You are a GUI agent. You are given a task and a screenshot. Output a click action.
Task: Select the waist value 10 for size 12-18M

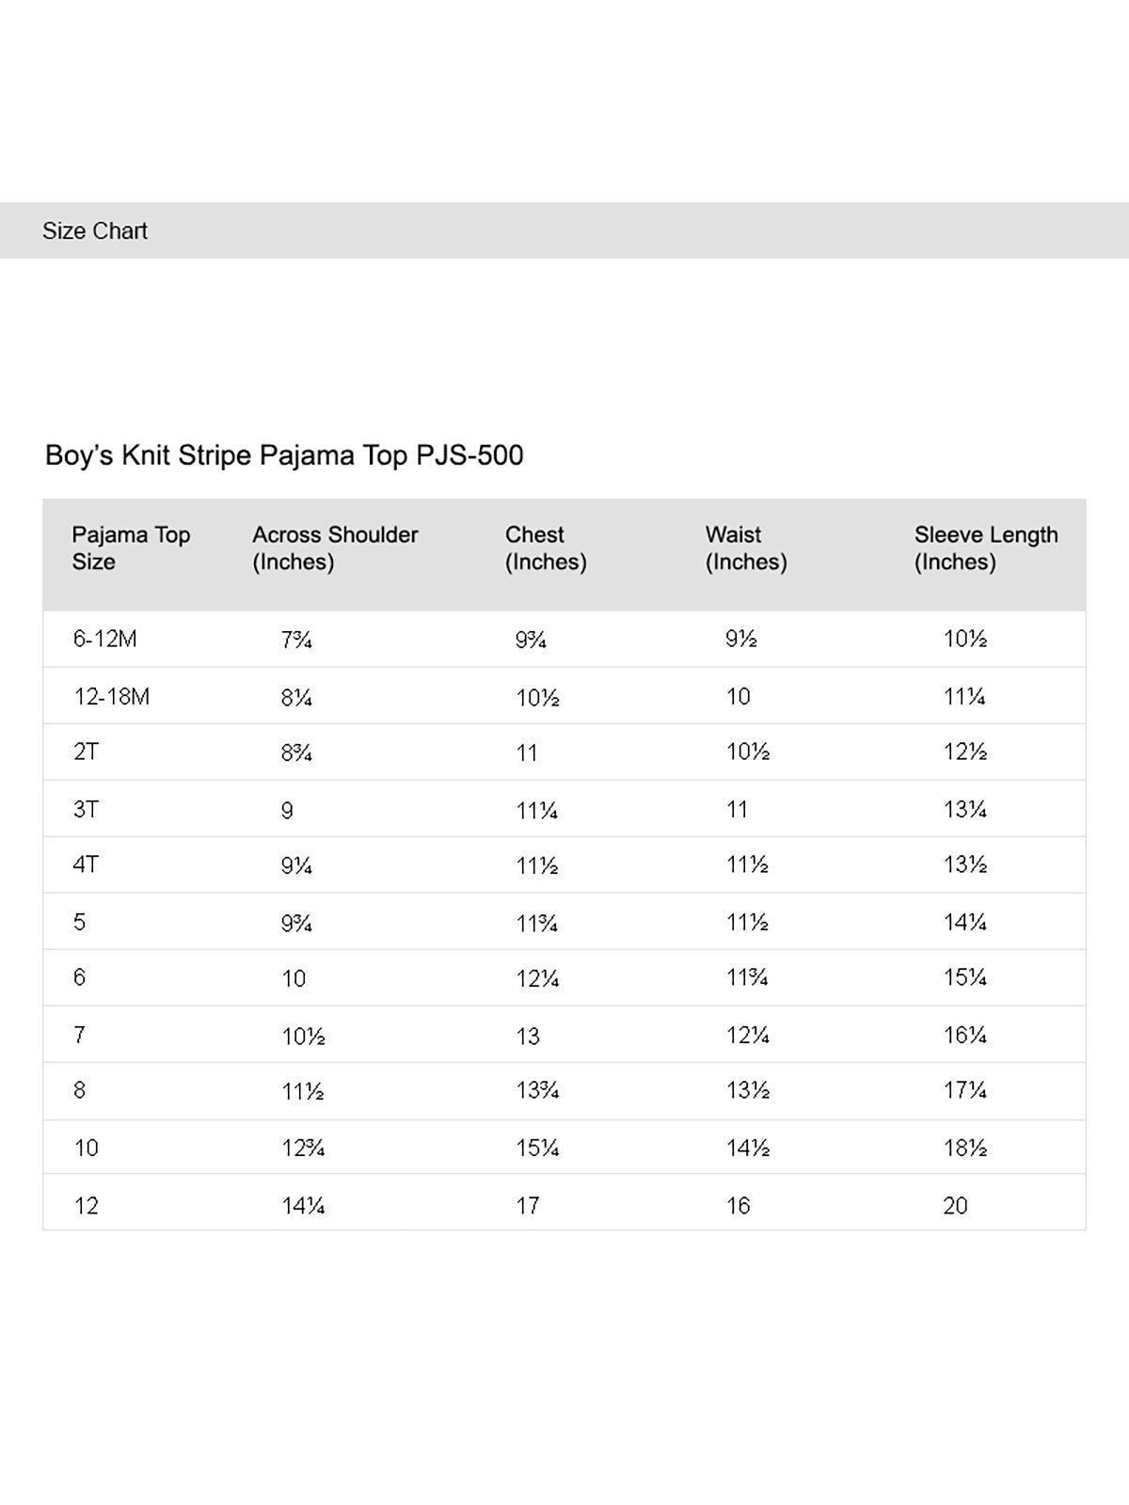pos(739,697)
